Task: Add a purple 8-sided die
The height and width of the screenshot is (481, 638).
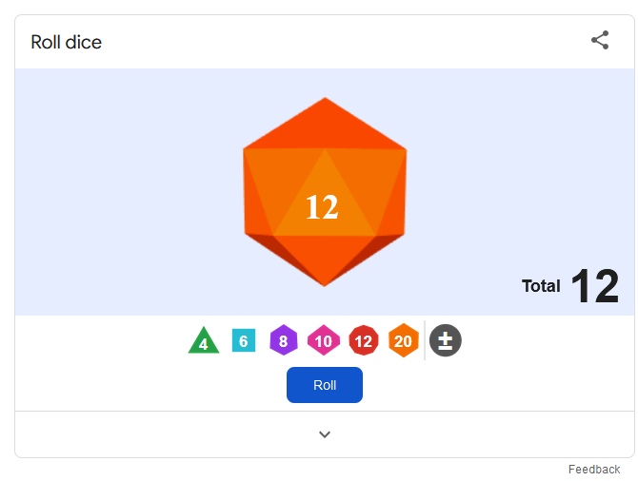Action: pyautogui.click(x=284, y=340)
